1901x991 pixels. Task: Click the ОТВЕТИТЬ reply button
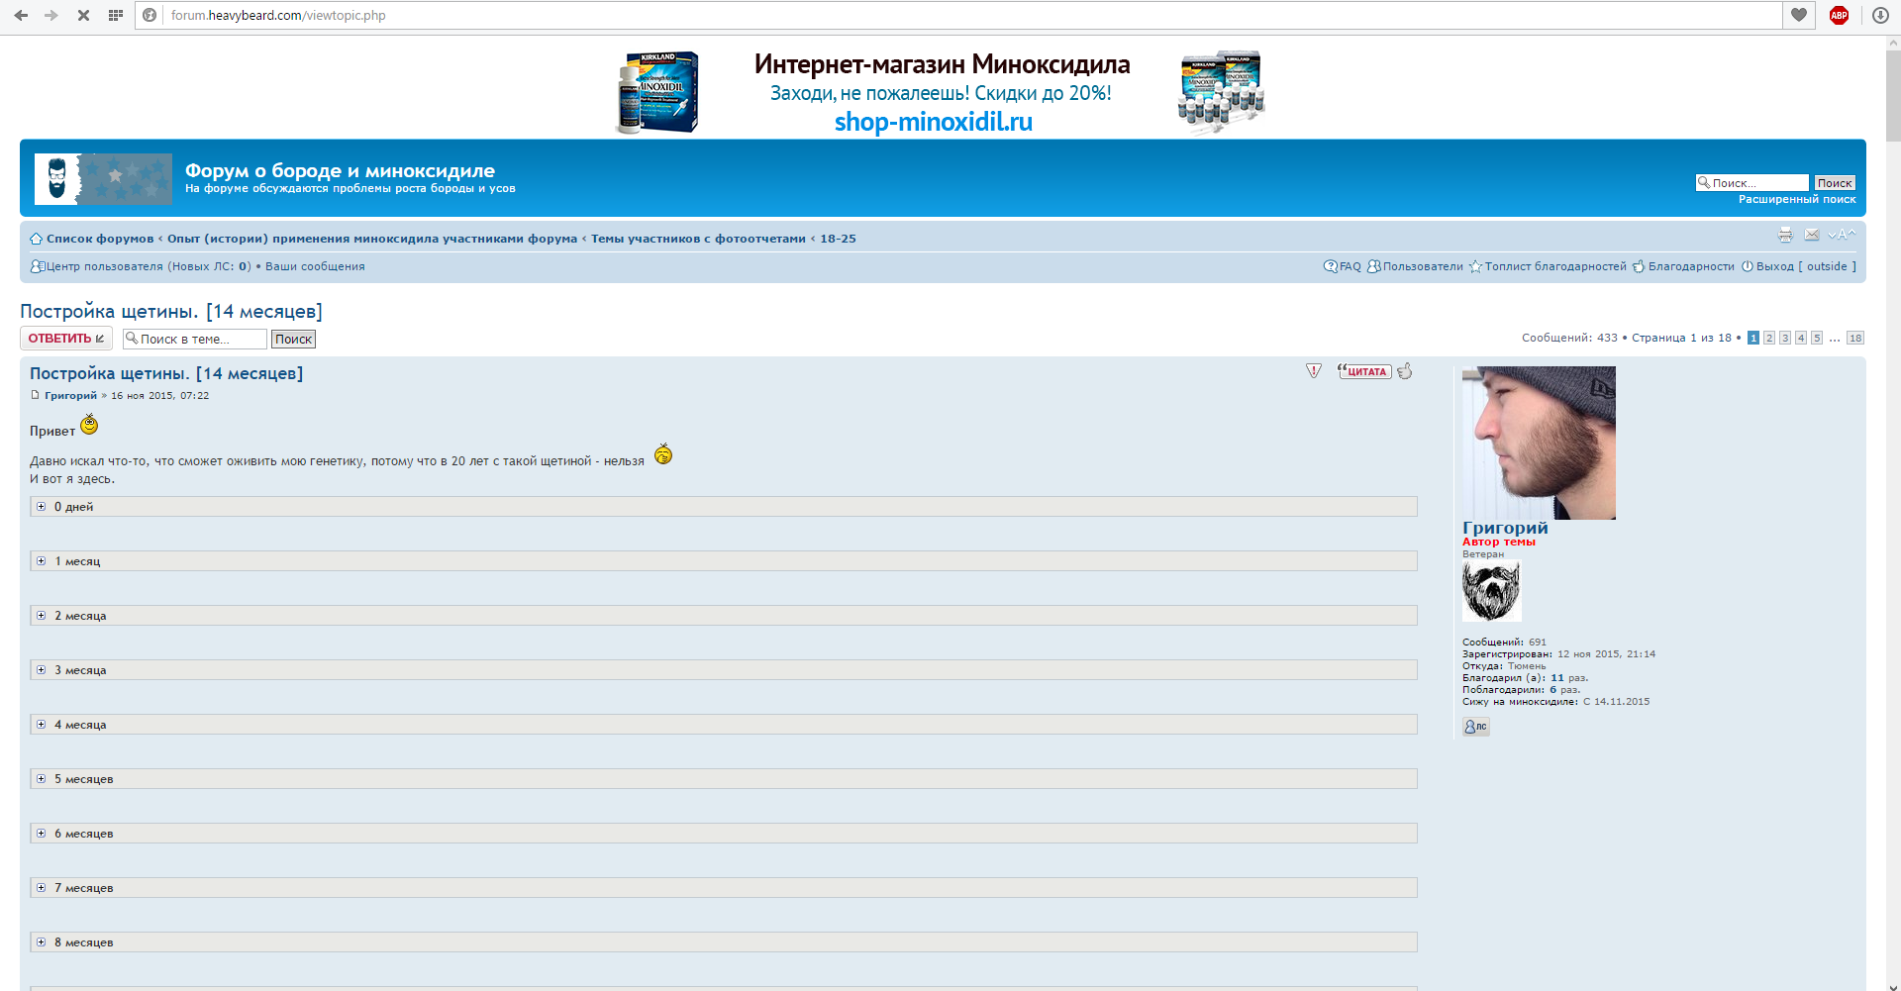click(66, 339)
